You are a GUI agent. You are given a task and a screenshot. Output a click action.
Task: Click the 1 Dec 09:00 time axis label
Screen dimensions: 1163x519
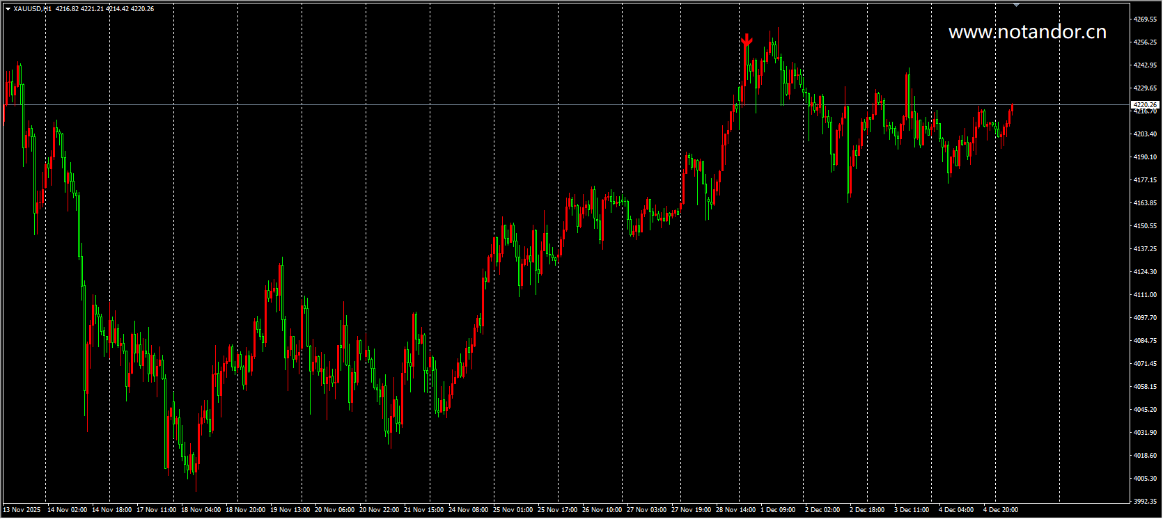[x=778, y=510]
